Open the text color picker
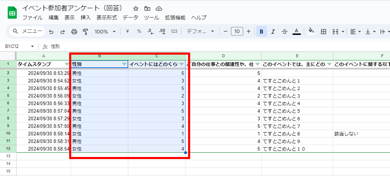 [x=297, y=31]
